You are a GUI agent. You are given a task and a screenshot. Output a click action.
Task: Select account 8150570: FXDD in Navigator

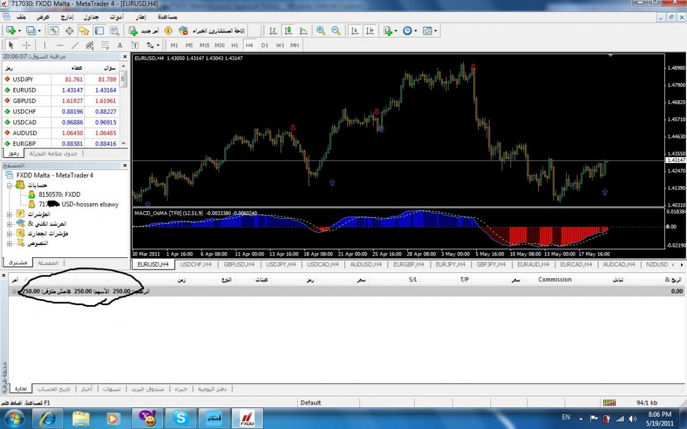click(x=59, y=194)
